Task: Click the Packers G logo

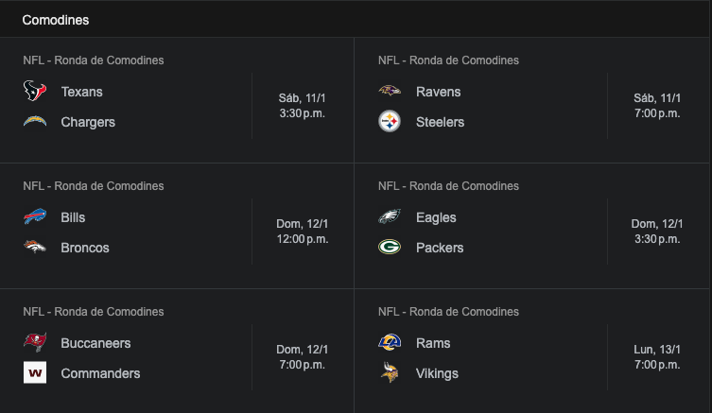Action: (x=390, y=247)
